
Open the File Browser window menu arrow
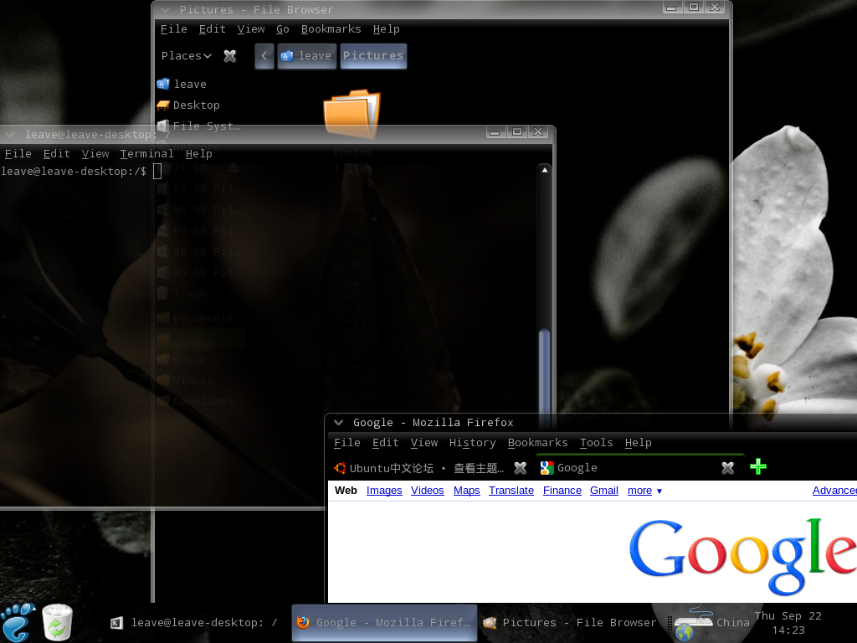coord(166,9)
